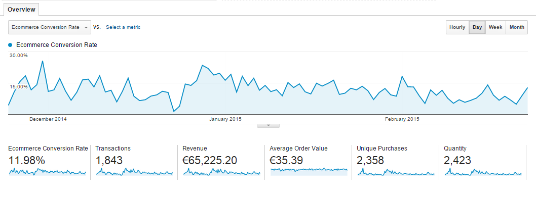Click the Revenue sparkline chart

(x=221, y=172)
